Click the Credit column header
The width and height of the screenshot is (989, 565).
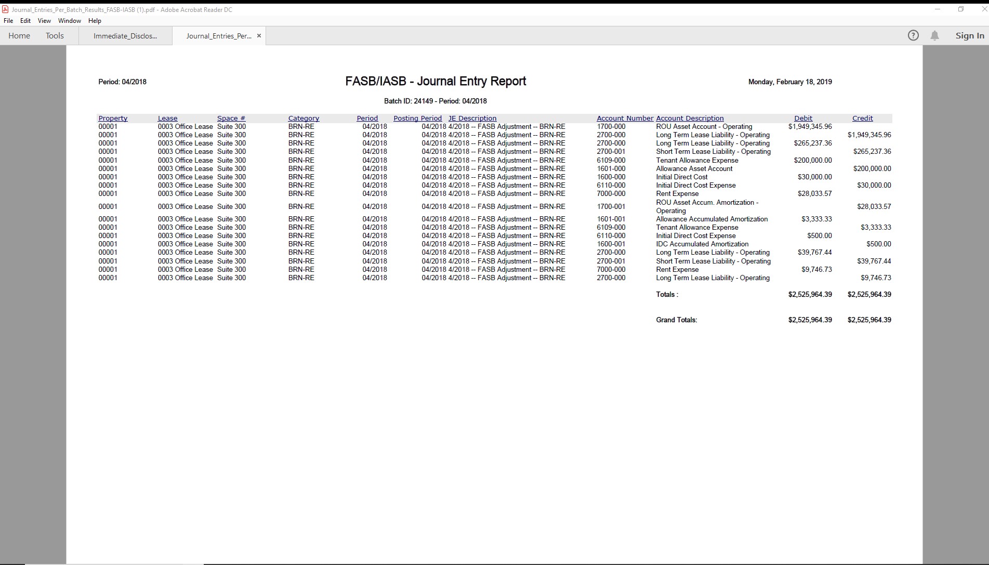point(862,119)
